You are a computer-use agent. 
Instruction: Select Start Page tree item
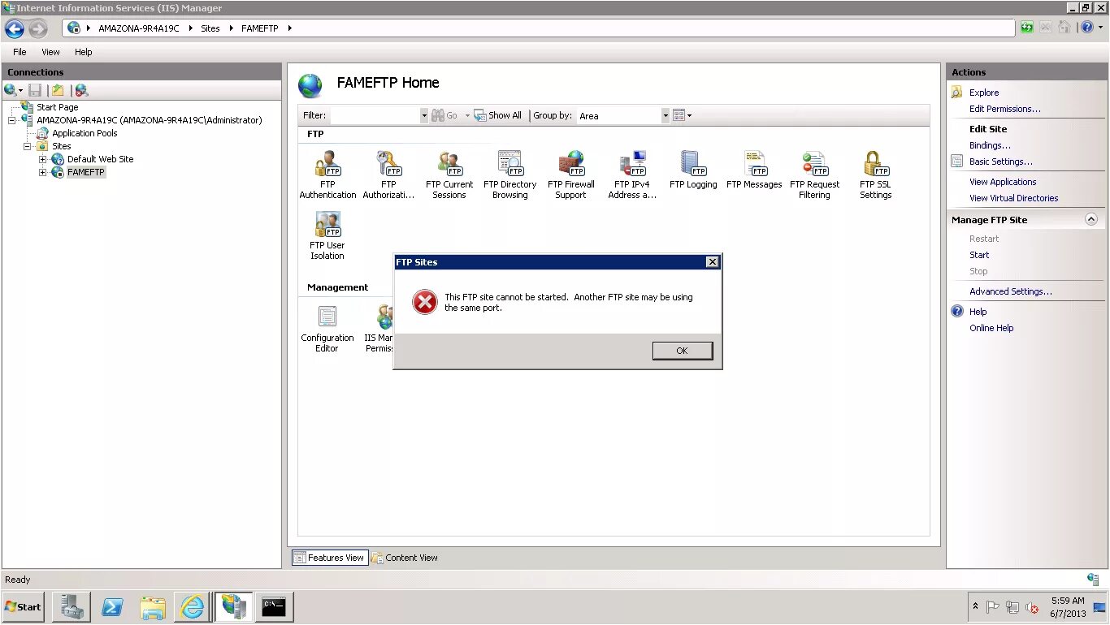pos(57,107)
